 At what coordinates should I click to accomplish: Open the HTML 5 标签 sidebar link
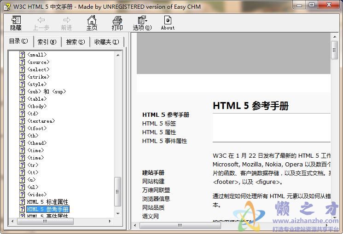coord(159,124)
